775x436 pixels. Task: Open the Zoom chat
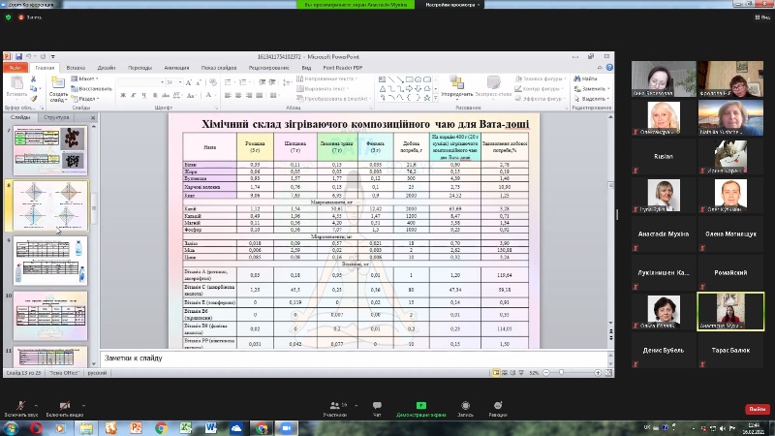tap(377, 406)
